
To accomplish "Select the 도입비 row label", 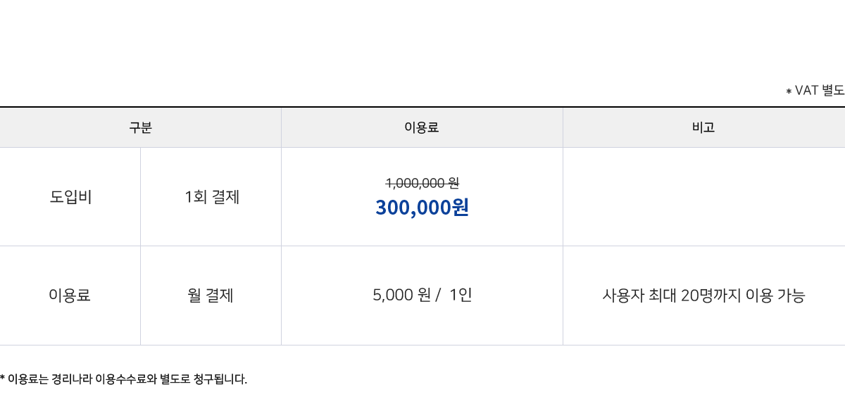I will [x=70, y=197].
